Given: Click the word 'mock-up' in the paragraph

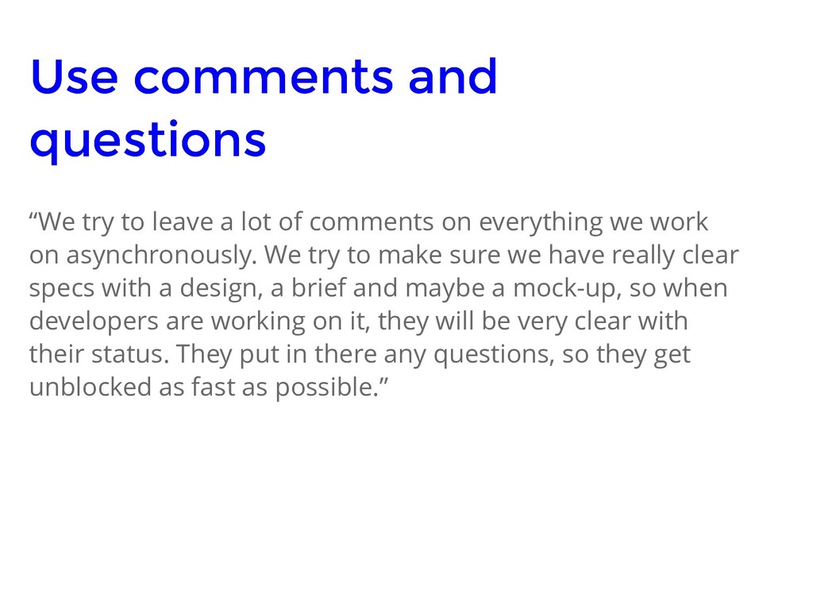Looking at the screenshot, I should (x=567, y=289).
